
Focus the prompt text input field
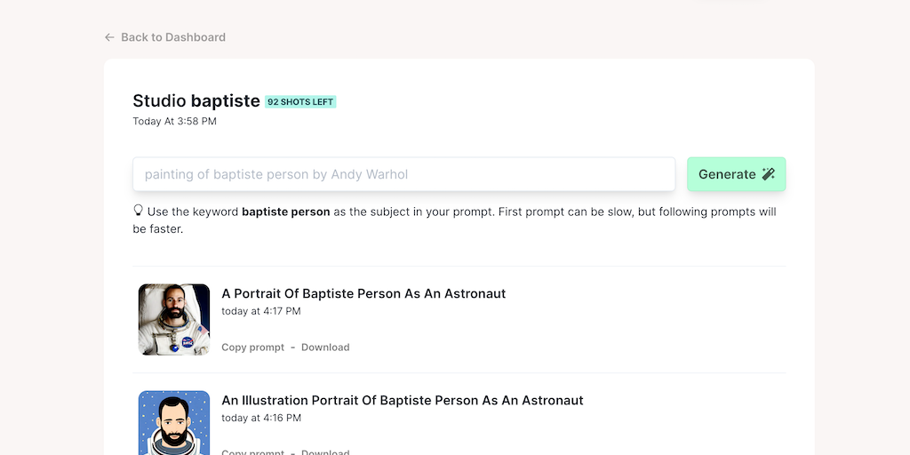pyautogui.click(x=403, y=174)
